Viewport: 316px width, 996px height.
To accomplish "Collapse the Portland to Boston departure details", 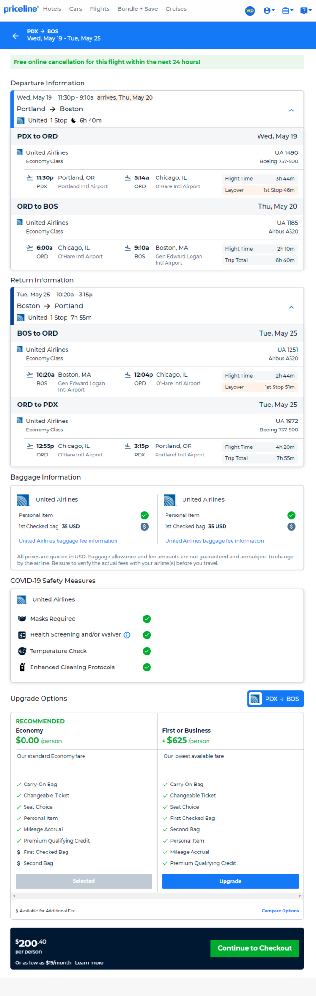I will pyautogui.click(x=291, y=110).
